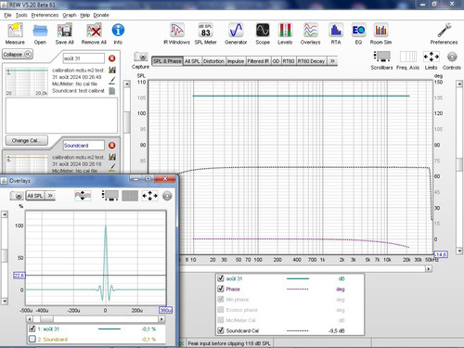Expand the All SPL overlay selector

coord(50,196)
